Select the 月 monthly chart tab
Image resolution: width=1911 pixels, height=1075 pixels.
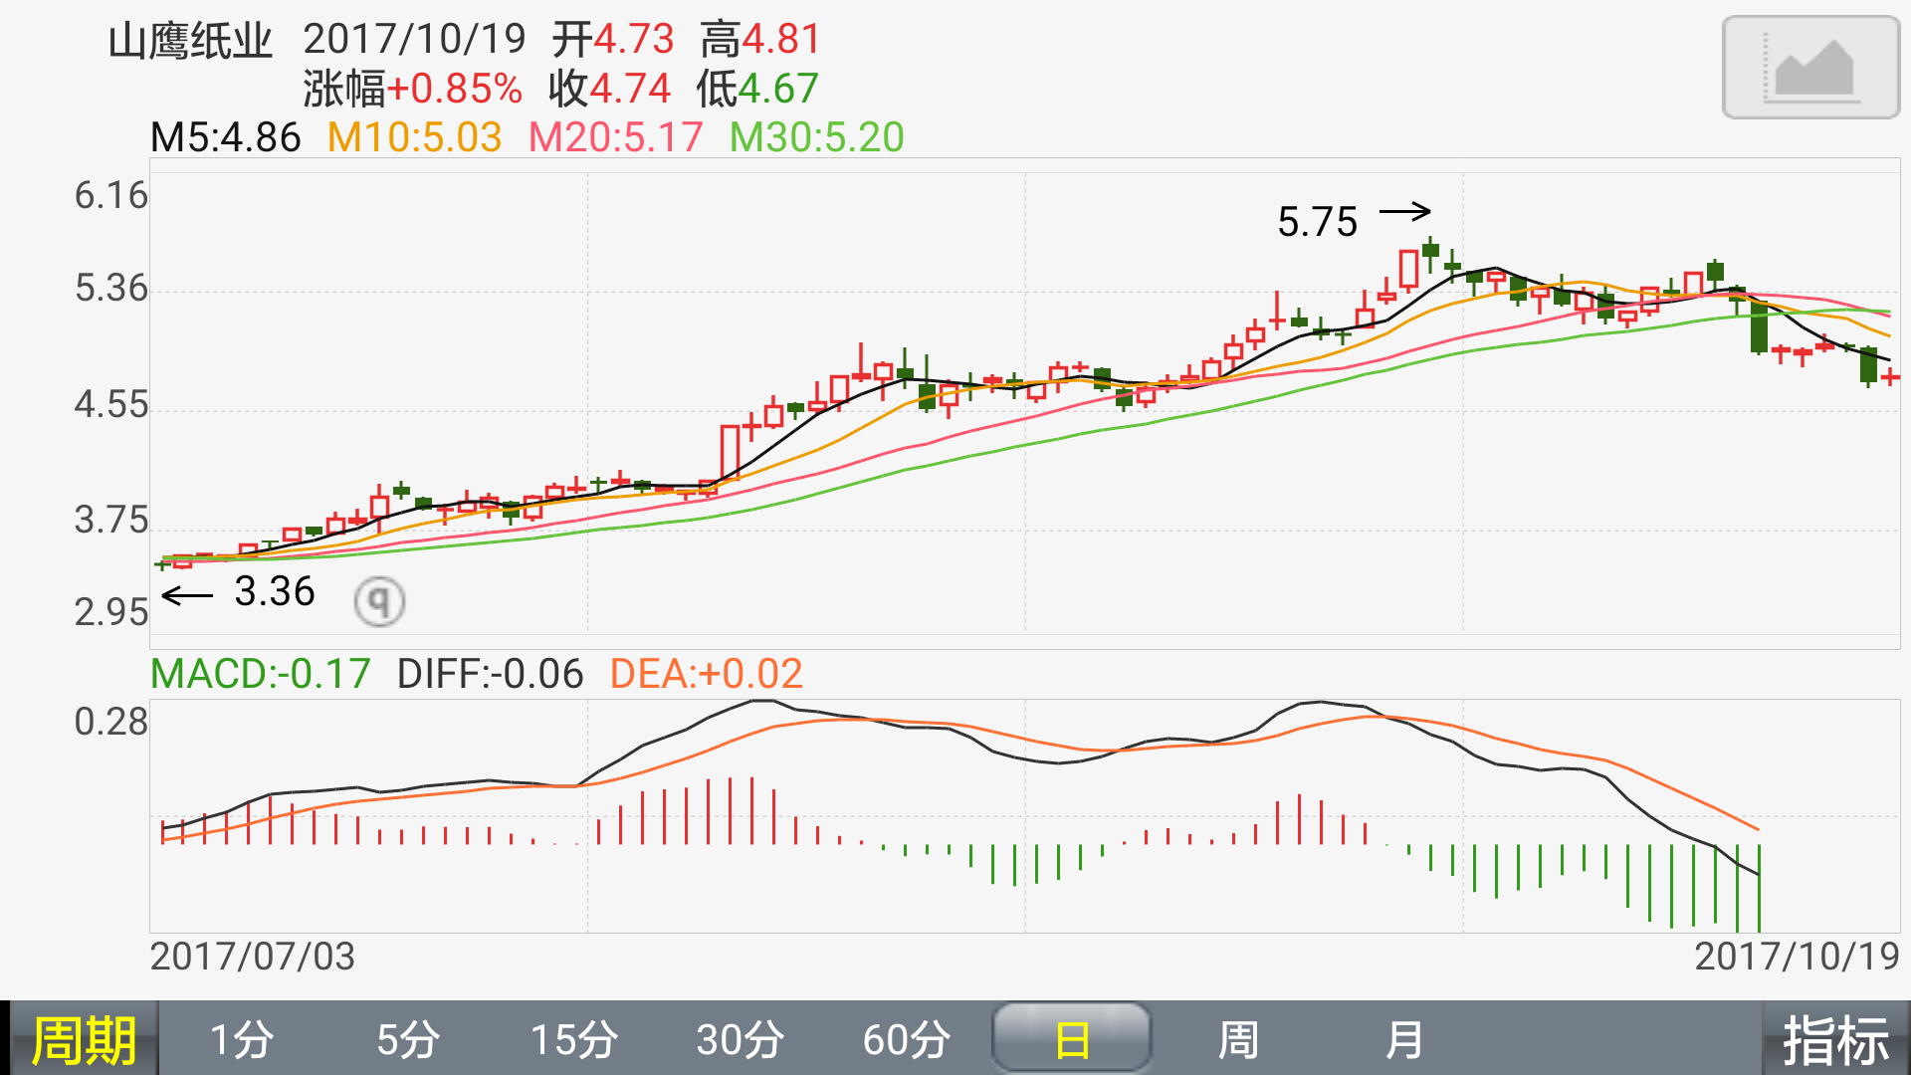[1403, 1040]
